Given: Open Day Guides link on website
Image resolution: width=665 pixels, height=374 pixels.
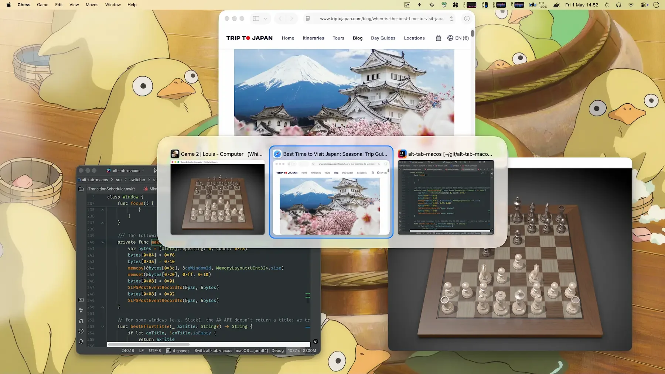Looking at the screenshot, I should pyautogui.click(x=383, y=38).
